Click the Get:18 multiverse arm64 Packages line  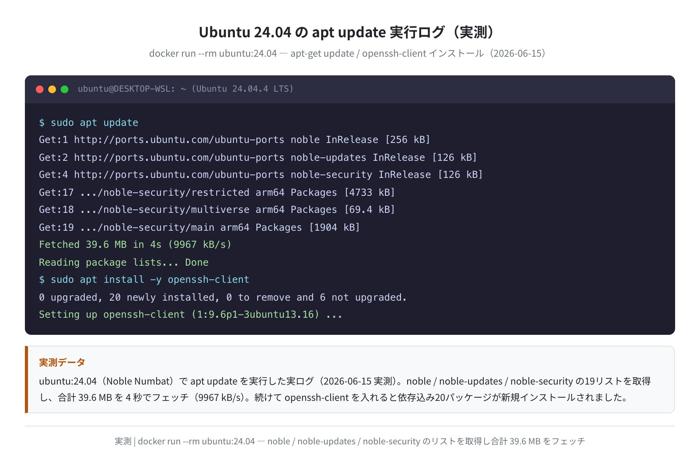click(217, 210)
